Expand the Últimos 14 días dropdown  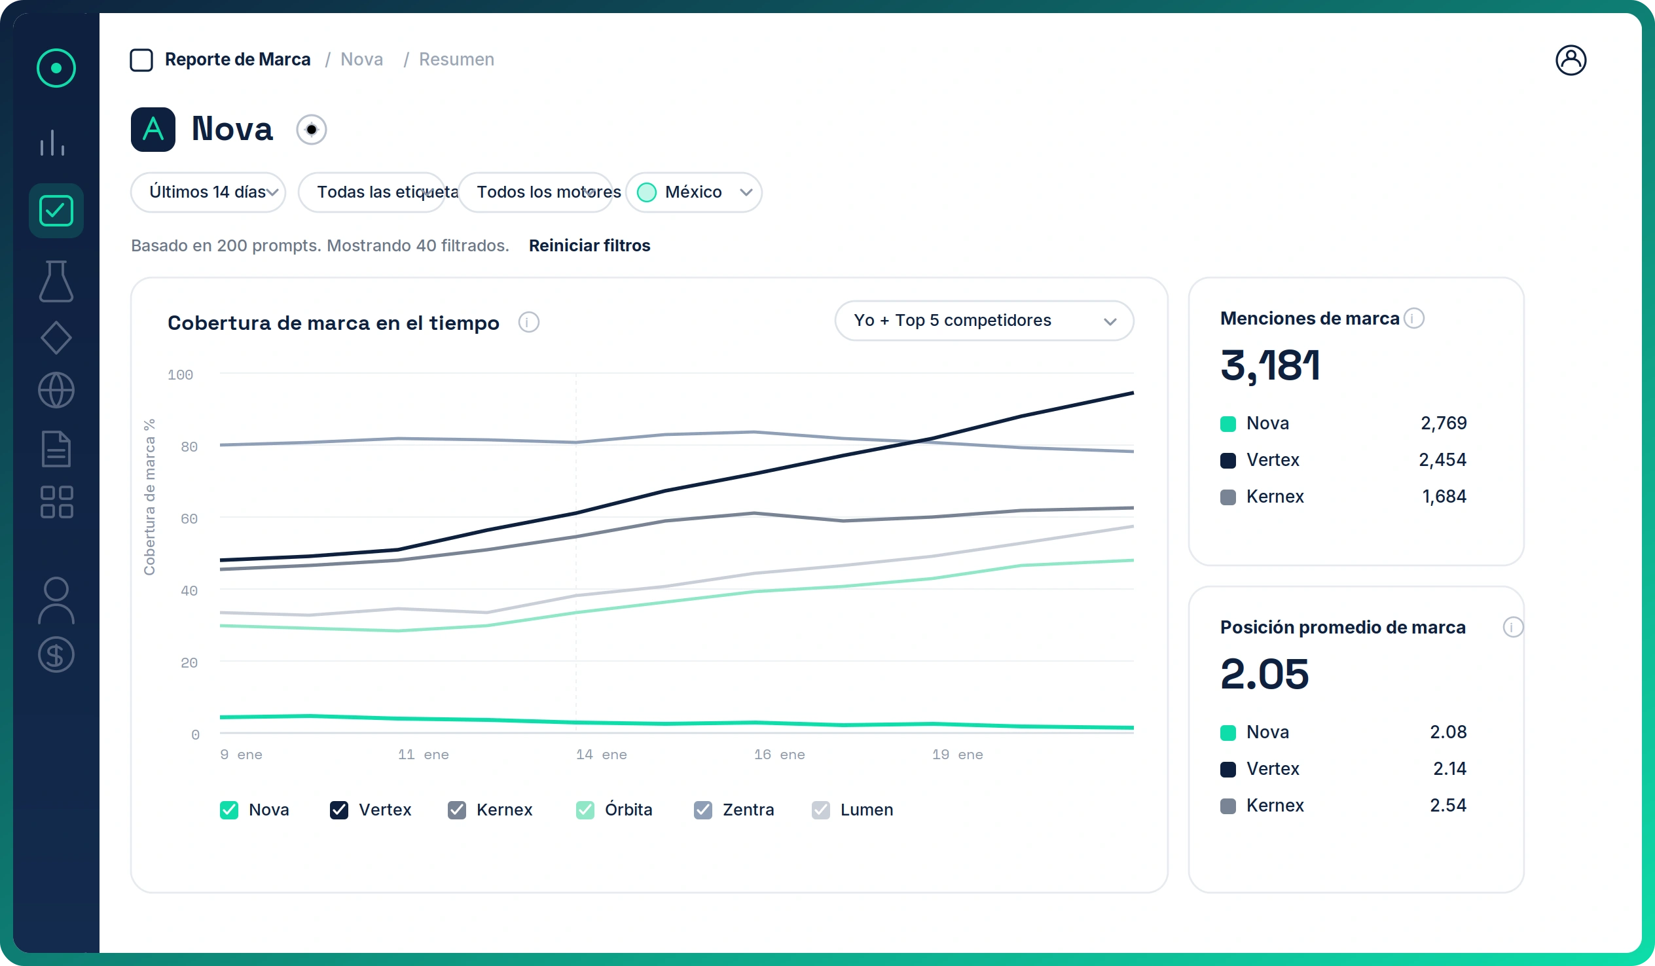pyautogui.click(x=208, y=192)
